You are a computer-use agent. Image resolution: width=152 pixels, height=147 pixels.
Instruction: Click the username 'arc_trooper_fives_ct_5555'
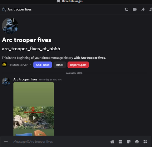pyautogui.click(x=31, y=48)
